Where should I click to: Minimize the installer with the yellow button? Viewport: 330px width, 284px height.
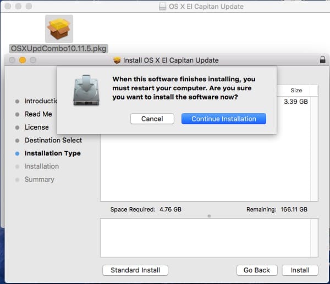23,60
